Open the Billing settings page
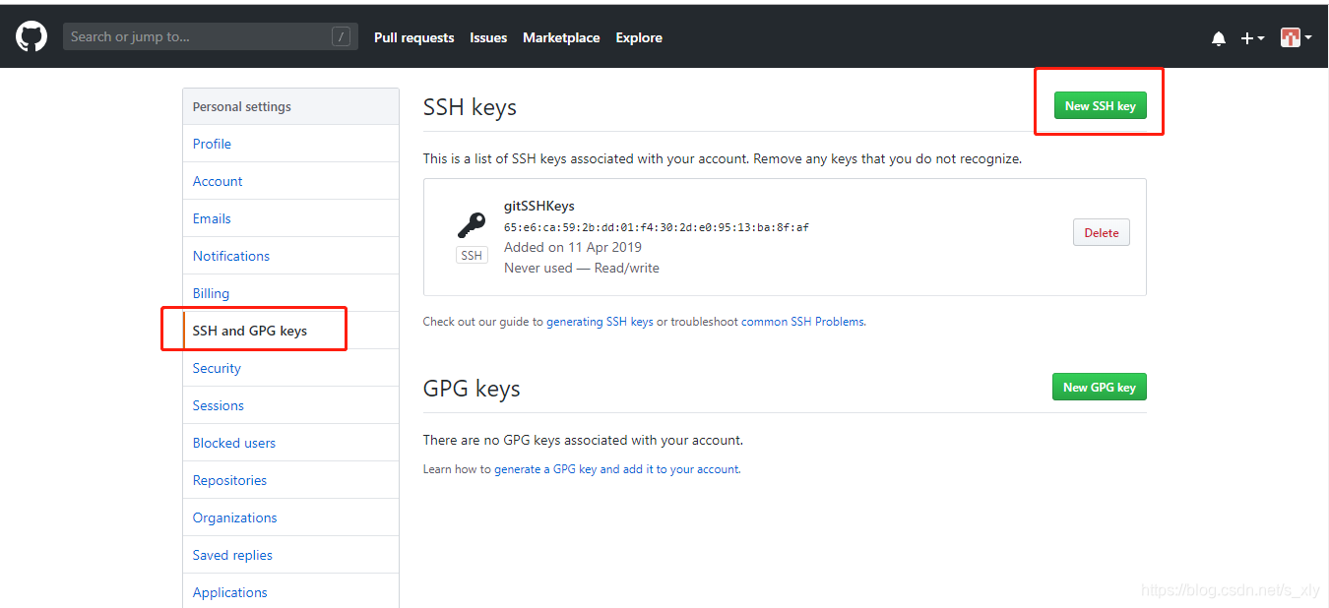 (290, 293)
